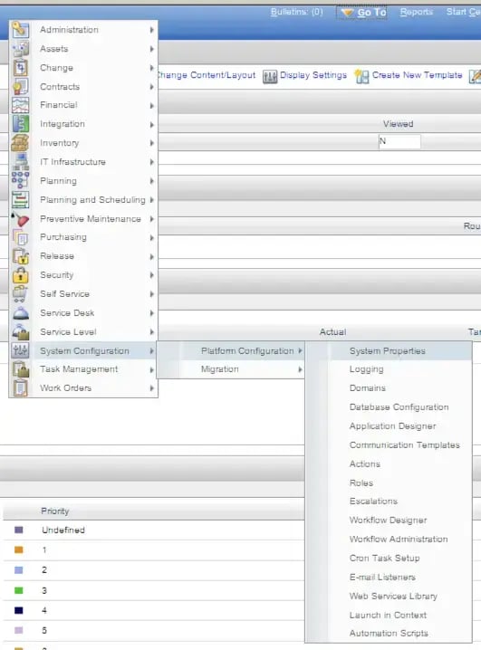
Task: Click the green priority 3 swatch
Action: tap(19, 590)
